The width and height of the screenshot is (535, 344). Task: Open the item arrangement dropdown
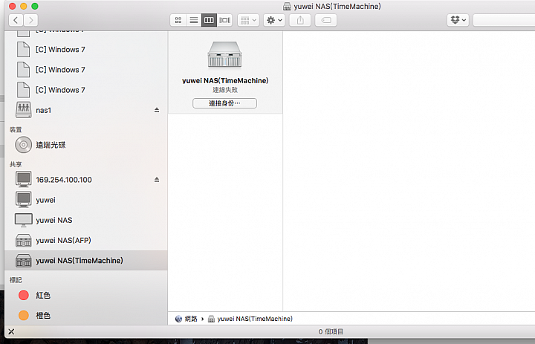coord(248,20)
